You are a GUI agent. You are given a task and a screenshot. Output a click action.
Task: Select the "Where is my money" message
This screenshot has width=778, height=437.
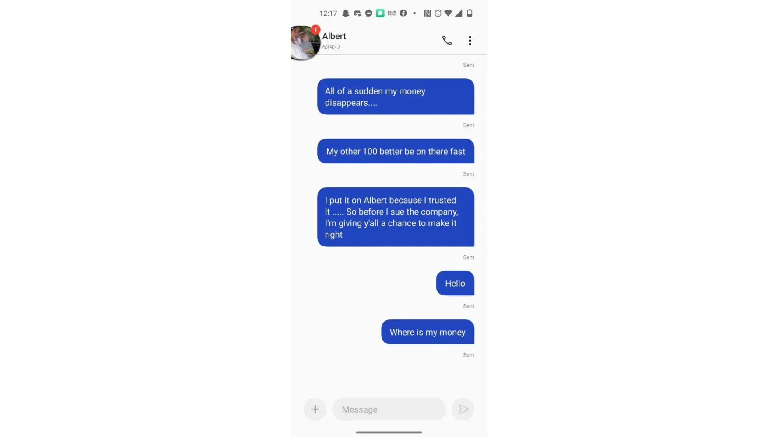(428, 332)
